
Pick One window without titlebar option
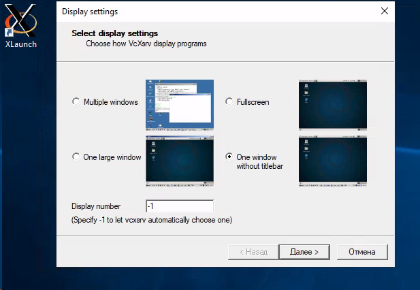[229, 156]
